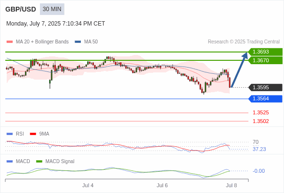Click the RSI value 37.23
Screen dimensions: 284x193
(259, 149)
